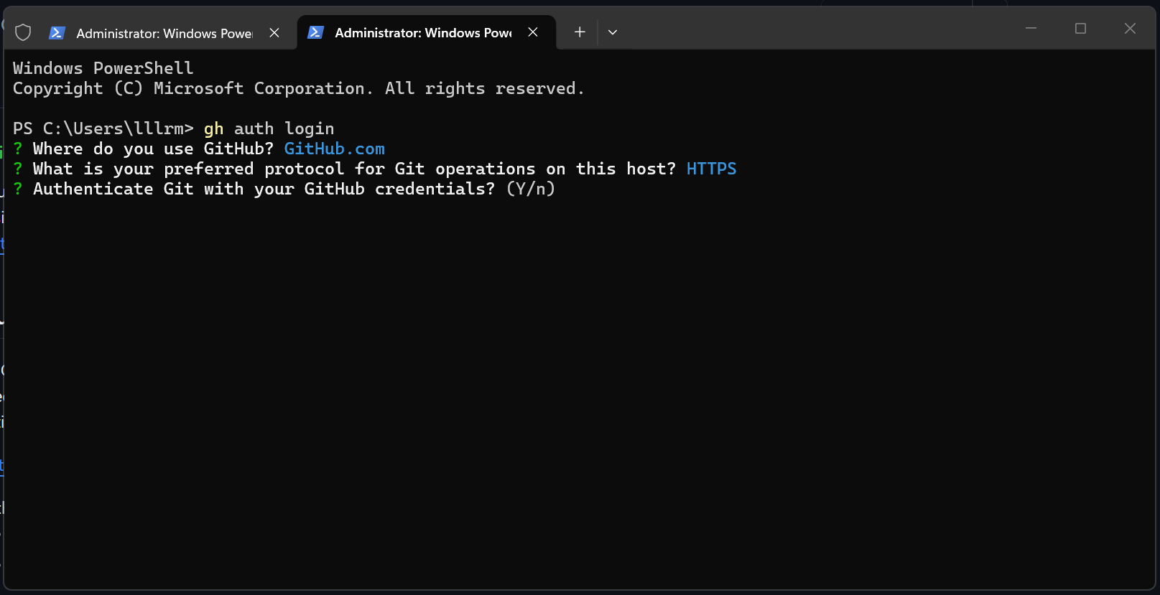The height and width of the screenshot is (595, 1160).
Task: Open a new terminal tab with plus button
Action: pyautogui.click(x=580, y=32)
